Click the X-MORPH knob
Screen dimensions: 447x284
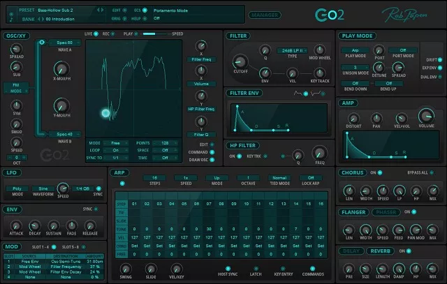click(x=61, y=68)
